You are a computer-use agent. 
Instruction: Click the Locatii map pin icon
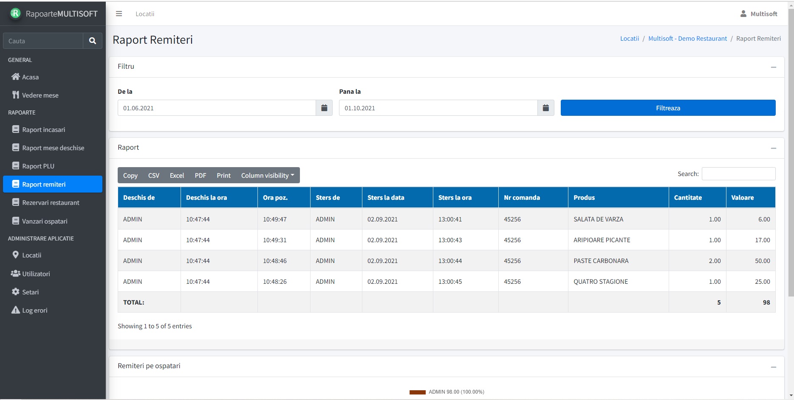click(x=16, y=255)
